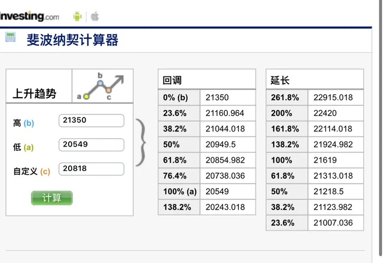This screenshot has width=385, height=263.
Task: Click the page scrollbar on the right
Action: pyautogui.click(x=381, y=127)
